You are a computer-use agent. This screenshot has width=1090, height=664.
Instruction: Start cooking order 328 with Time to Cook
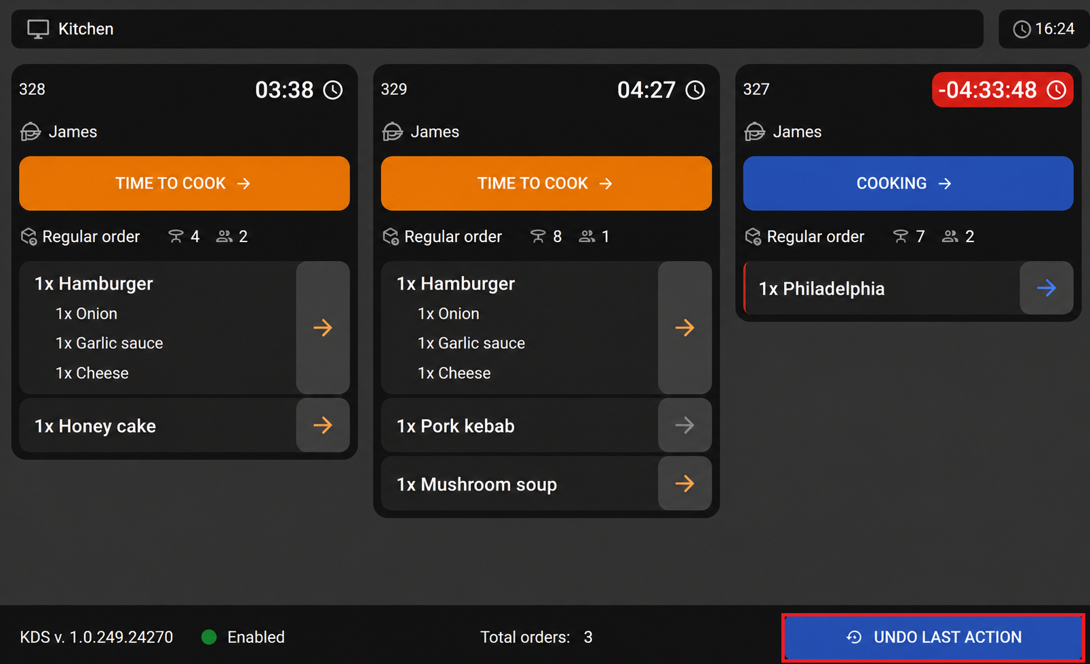[184, 183]
